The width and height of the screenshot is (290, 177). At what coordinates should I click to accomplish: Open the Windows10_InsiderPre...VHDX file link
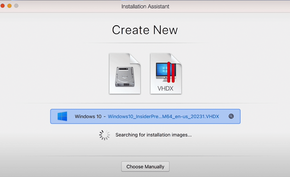tap(163, 116)
